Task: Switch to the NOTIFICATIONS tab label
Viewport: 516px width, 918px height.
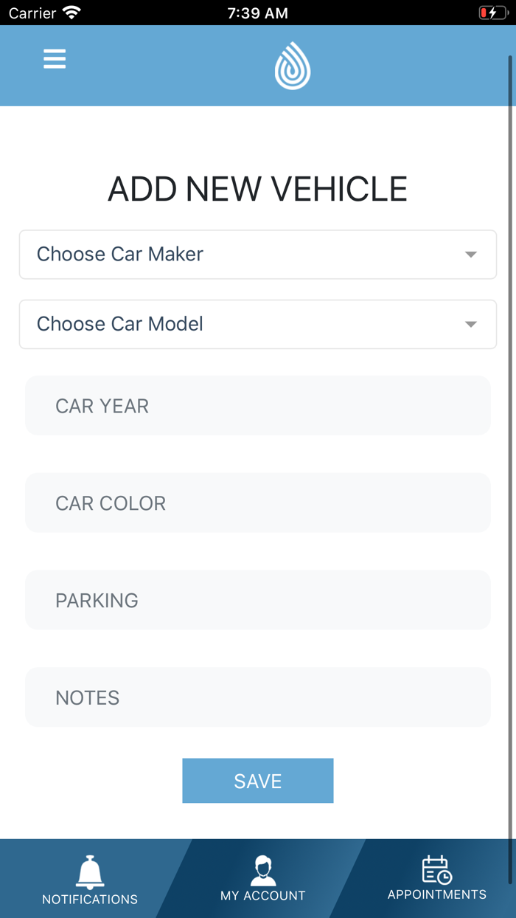Action: tap(90, 900)
